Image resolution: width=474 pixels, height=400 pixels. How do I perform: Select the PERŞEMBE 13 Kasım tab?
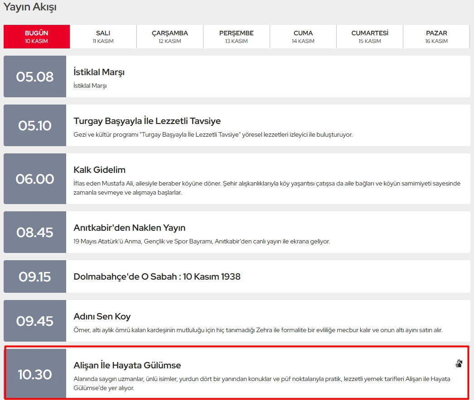[237, 37]
